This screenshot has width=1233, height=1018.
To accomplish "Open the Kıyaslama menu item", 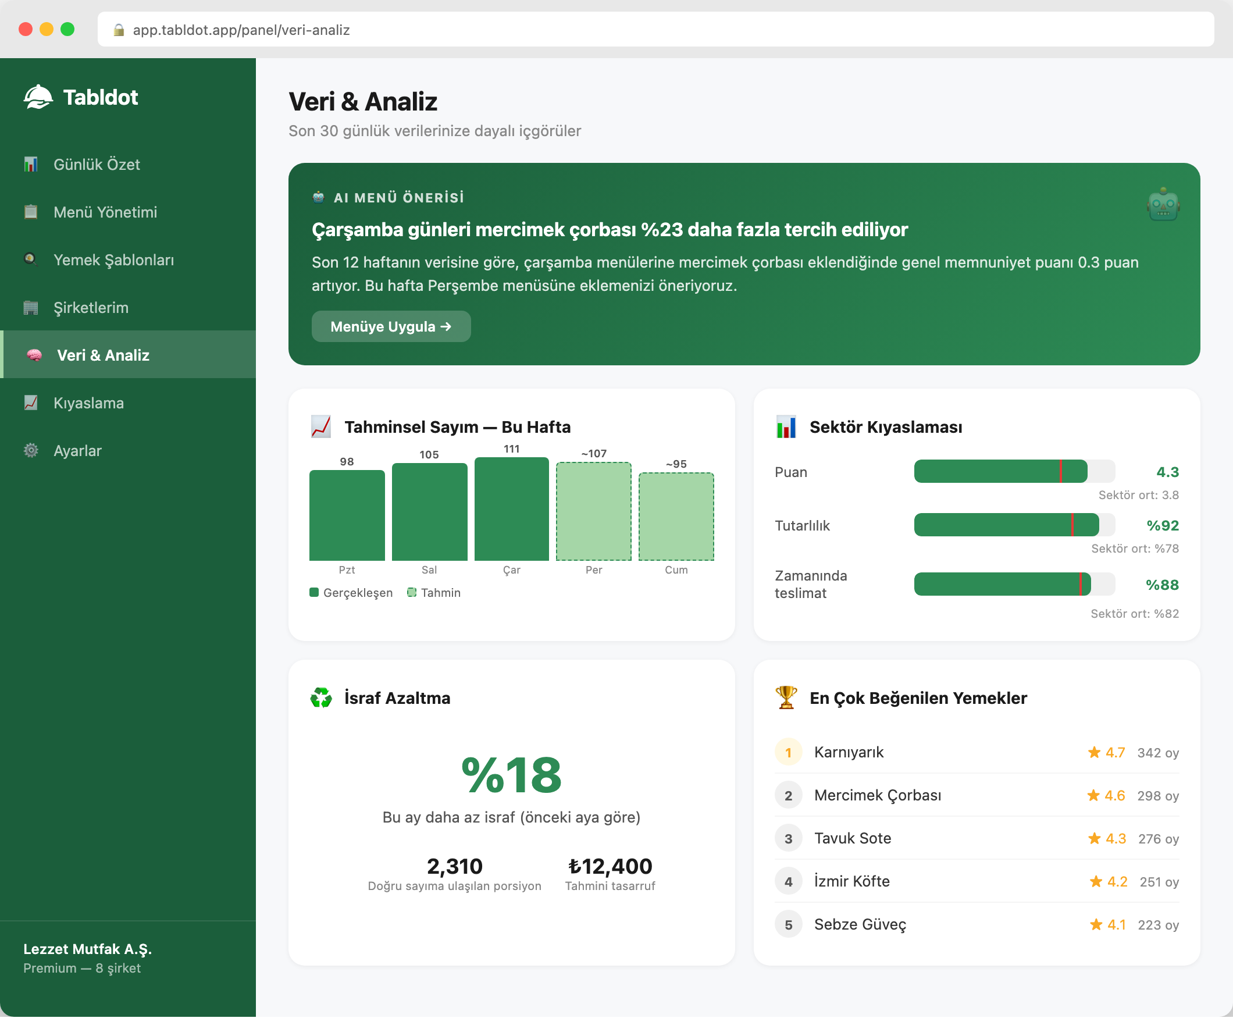I will [88, 403].
